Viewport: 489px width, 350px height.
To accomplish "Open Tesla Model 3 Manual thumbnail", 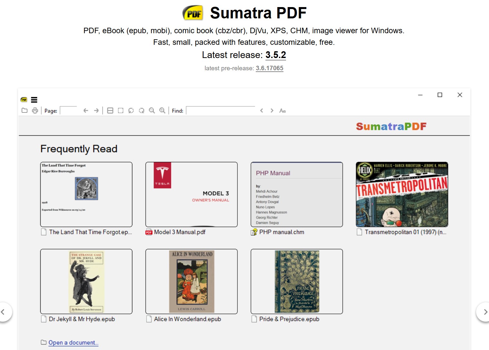I will coord(191,194).
